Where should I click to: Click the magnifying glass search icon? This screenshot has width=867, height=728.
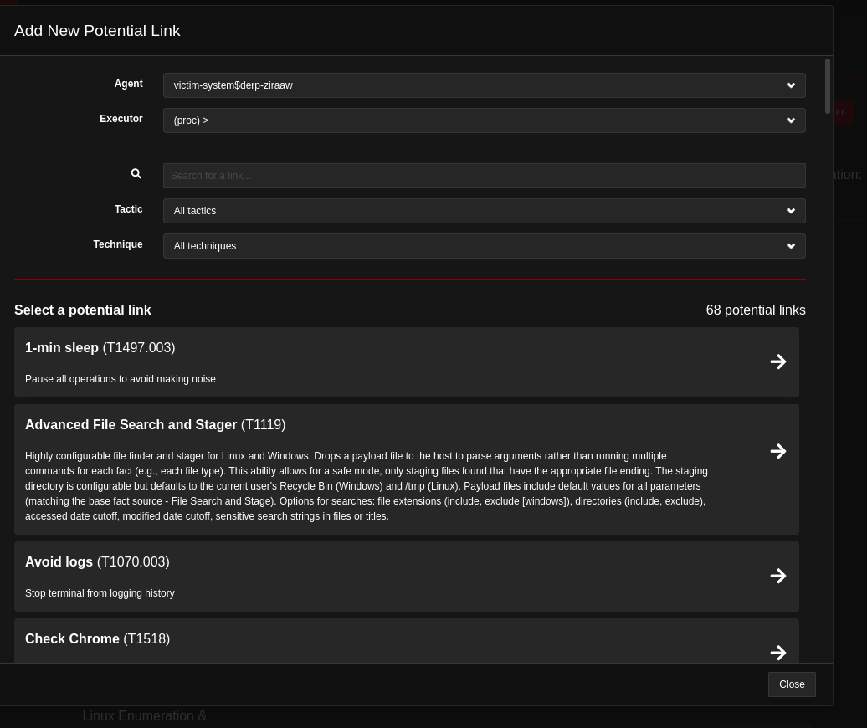point(136,173)
